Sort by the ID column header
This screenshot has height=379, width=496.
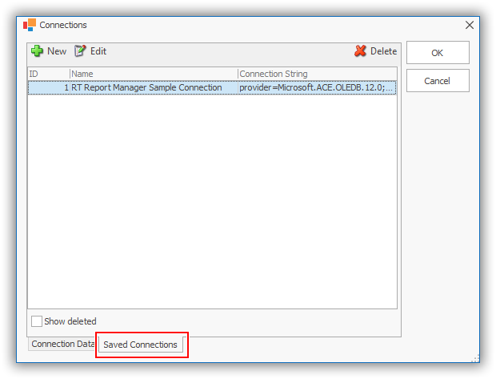click(48, 74)
